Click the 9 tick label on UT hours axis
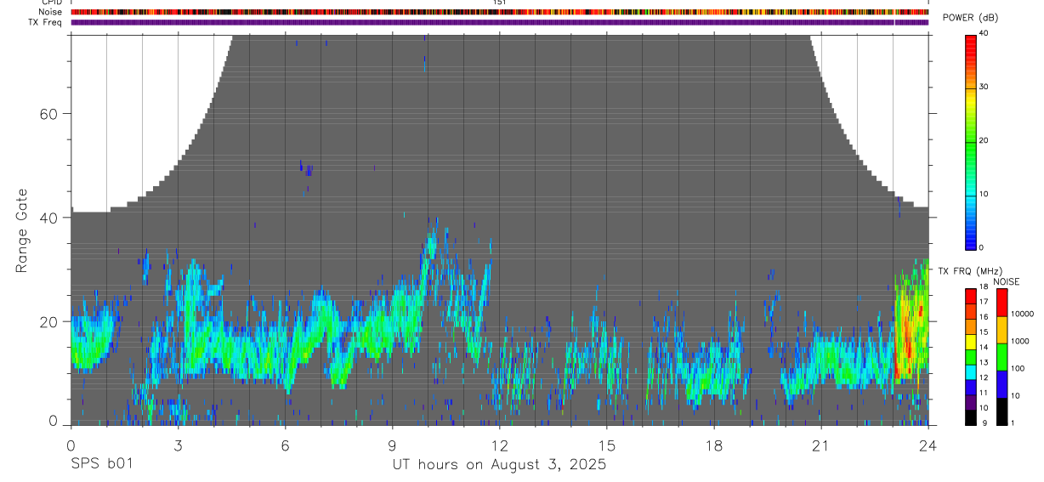Viewport: 1044px width, 482px height. click(392, 445)
